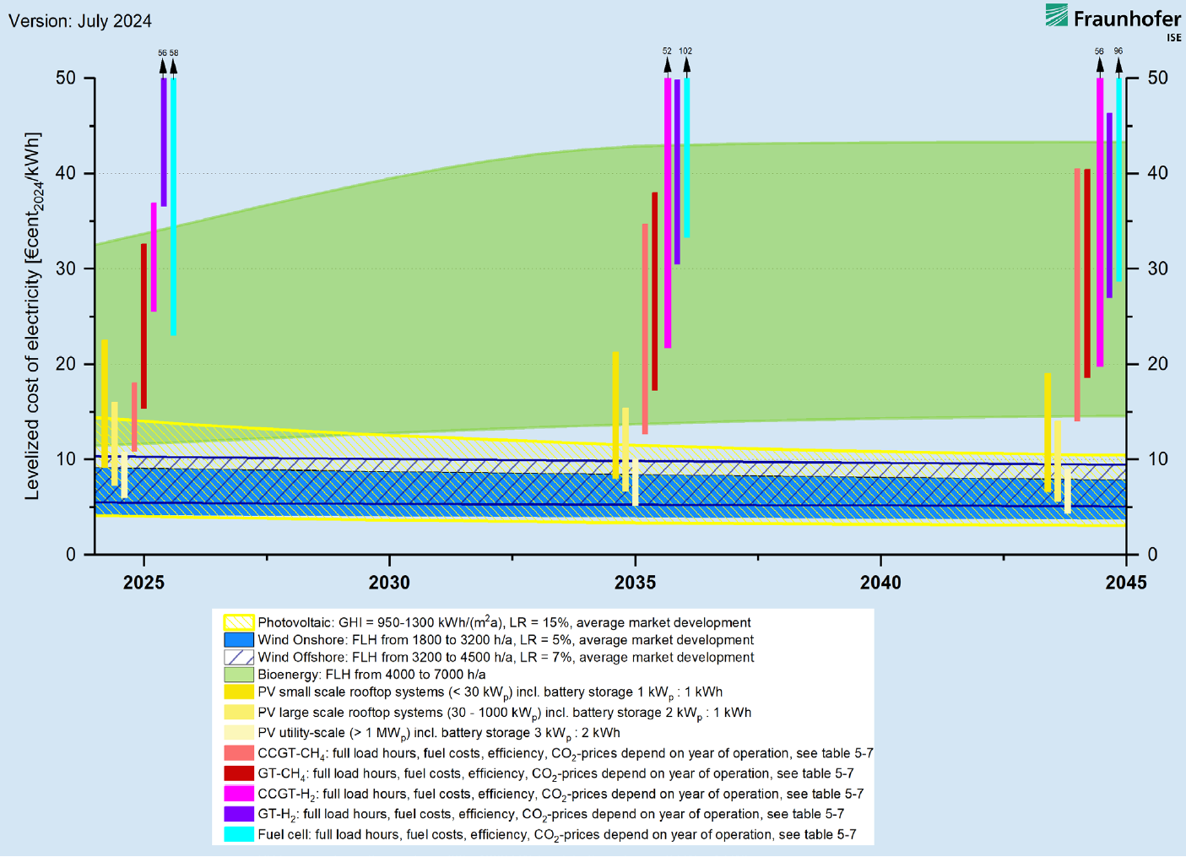Click the GT-H2 purple legend swatch

click(239, 814)
